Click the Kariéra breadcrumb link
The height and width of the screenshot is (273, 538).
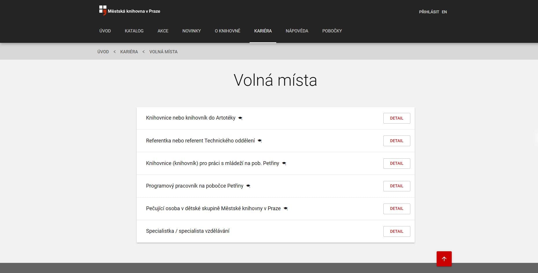click(x=129, y=52)
